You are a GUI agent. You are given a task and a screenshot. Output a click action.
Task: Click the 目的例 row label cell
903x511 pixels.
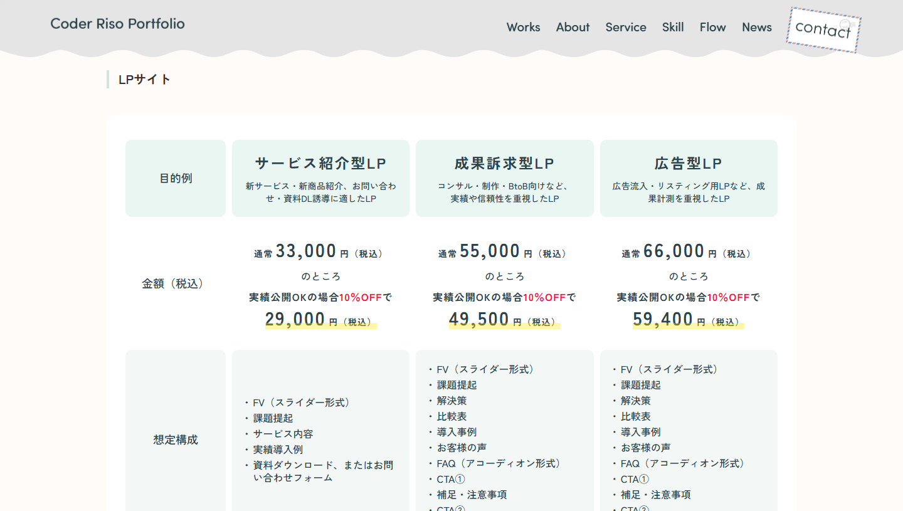point(176,179)
